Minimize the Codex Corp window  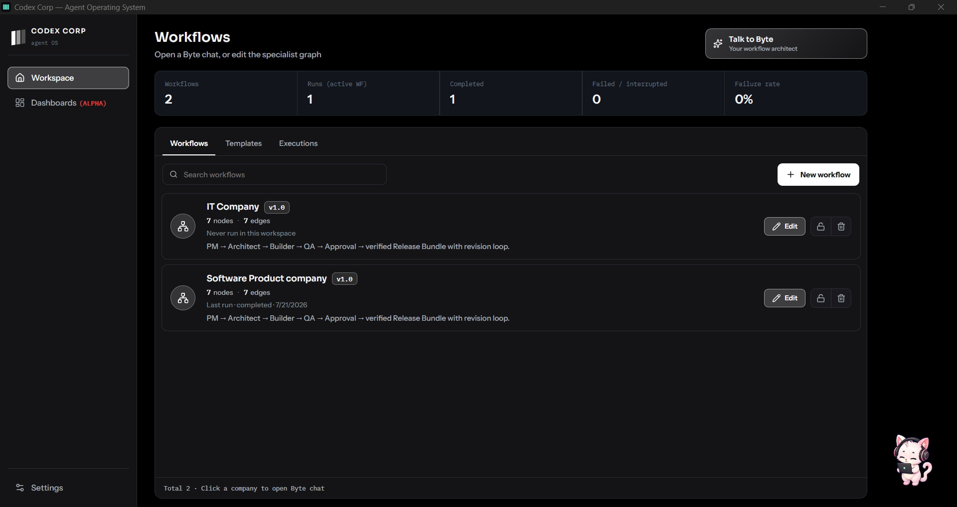point(882,7)
